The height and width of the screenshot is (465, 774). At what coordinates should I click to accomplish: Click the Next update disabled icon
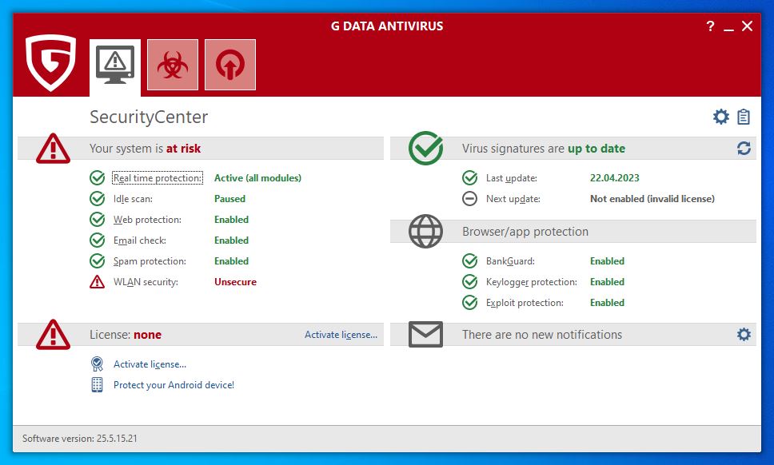pos(470,199)
